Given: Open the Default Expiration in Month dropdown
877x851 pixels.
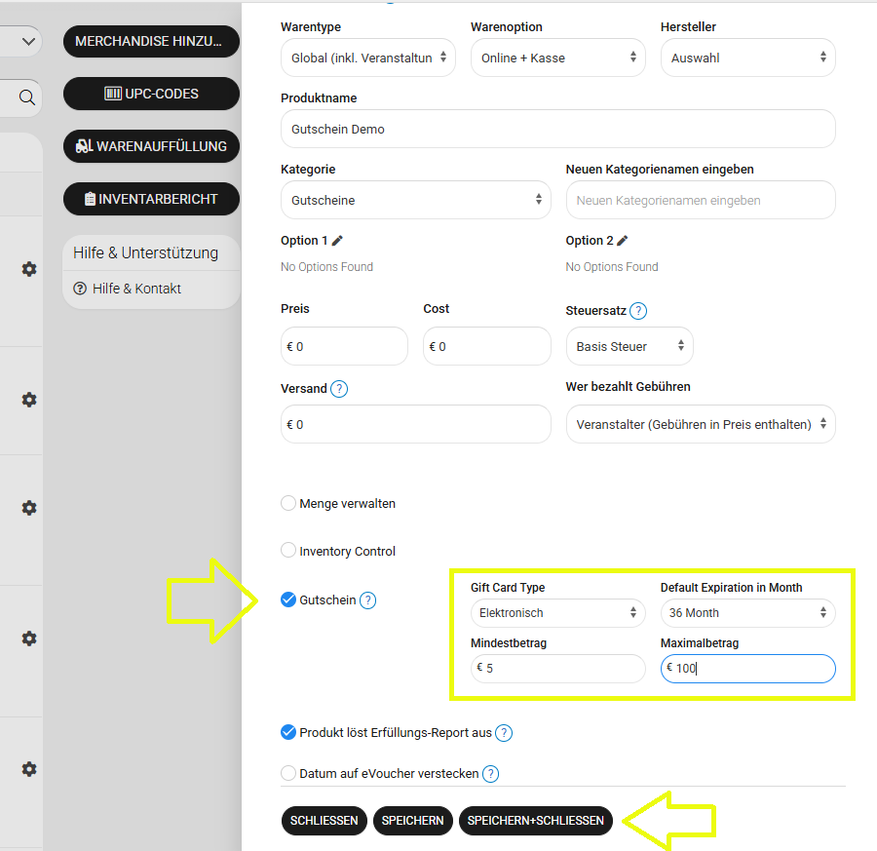Looking at the screenshot, I should tap(747, 613).
